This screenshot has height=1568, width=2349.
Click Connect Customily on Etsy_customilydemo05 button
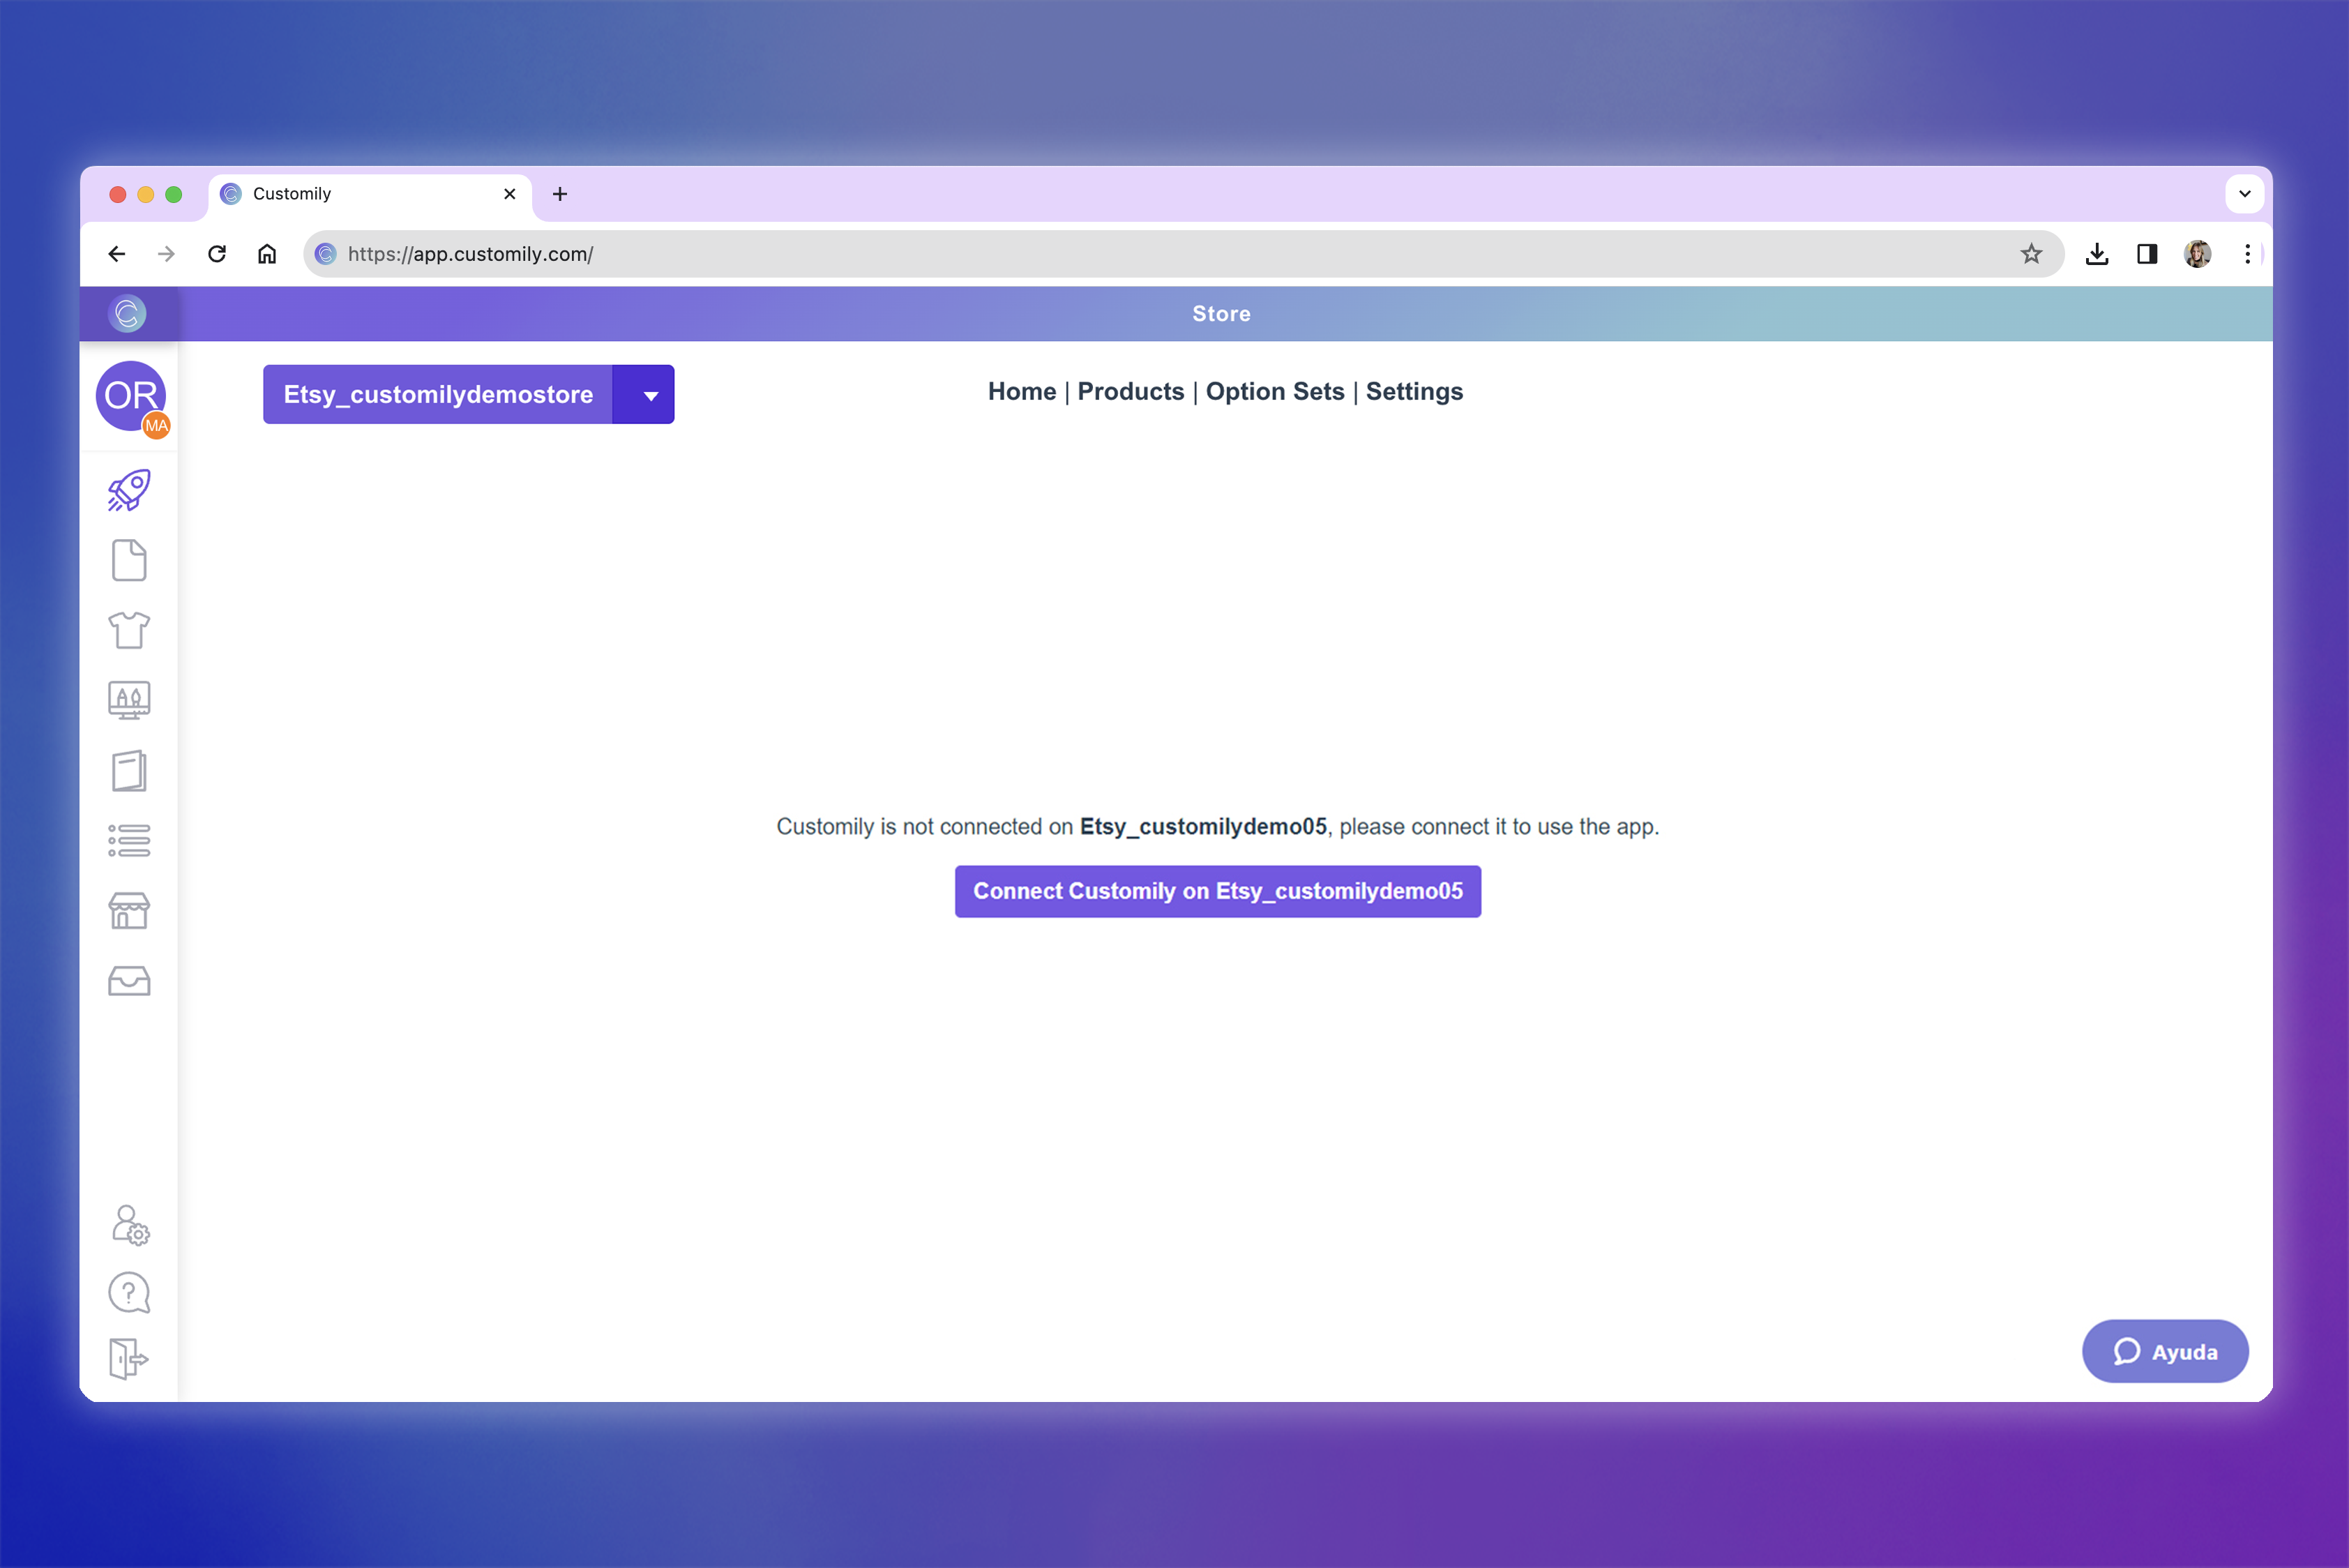pyautogui.click(x=1217, y=891)
